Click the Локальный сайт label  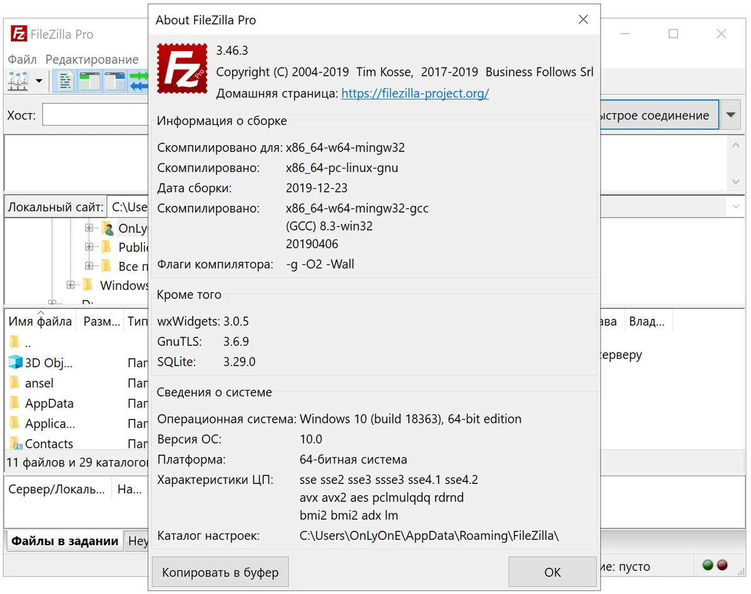coord(56,207)
